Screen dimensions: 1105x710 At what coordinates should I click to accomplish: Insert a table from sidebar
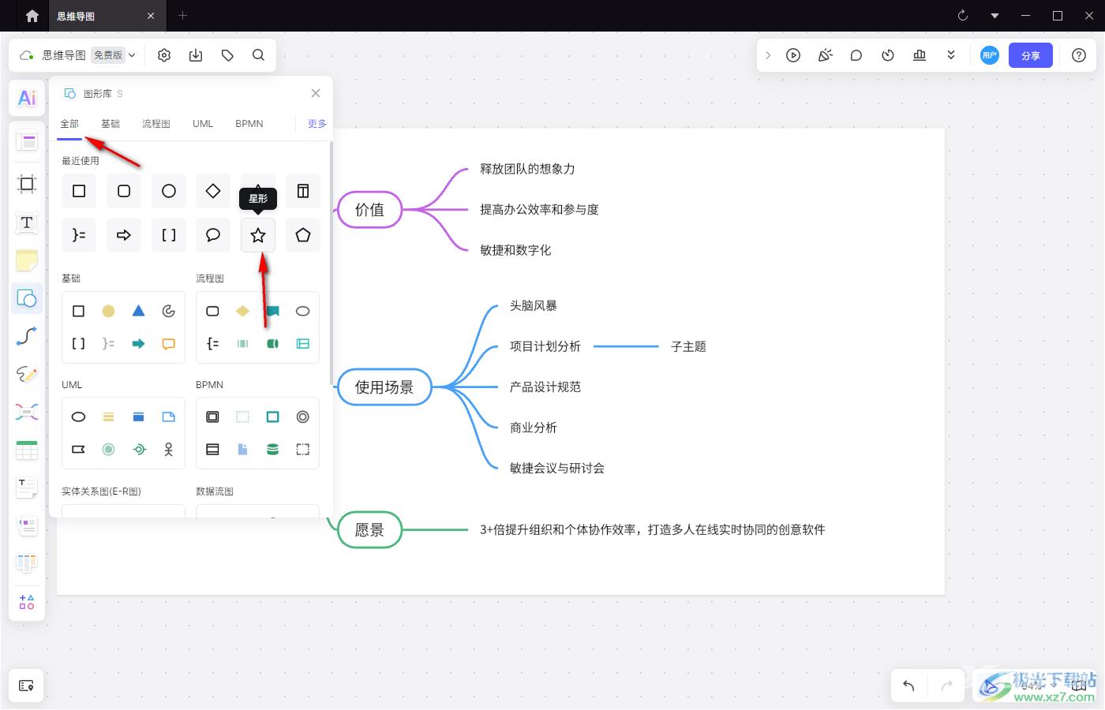(27, 450)
